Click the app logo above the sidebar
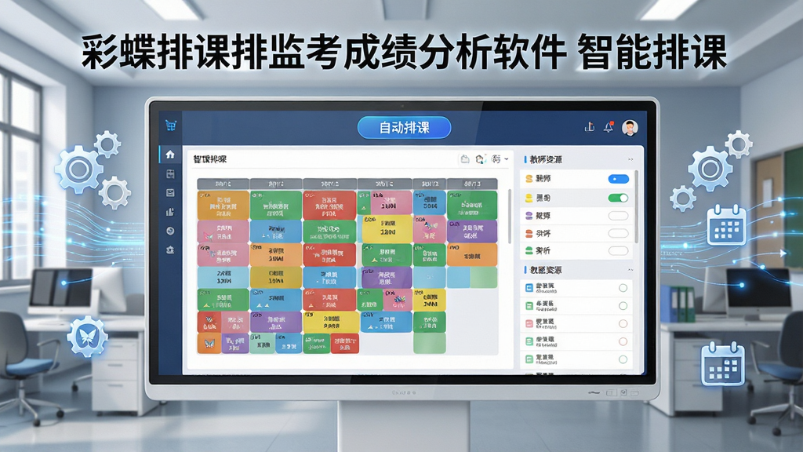803x452 pixels. pyautogui.click(x=170, y=126)
